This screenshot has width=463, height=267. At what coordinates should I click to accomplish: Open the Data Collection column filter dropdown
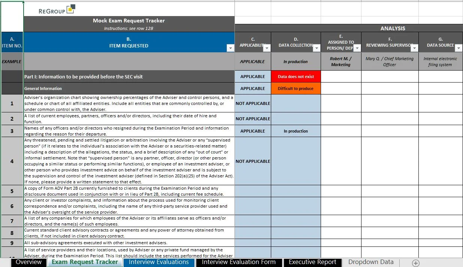317,49
